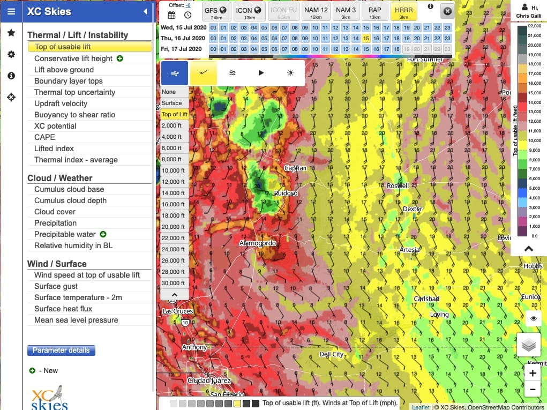Switch to the ICON 13km model

[x=249, y=12]
